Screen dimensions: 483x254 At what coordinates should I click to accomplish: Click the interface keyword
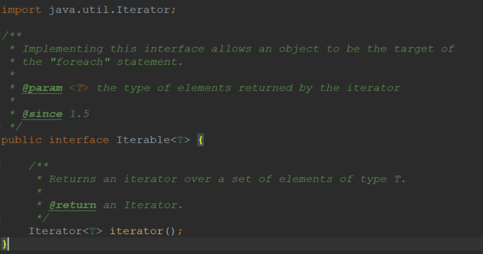[79, 140]
